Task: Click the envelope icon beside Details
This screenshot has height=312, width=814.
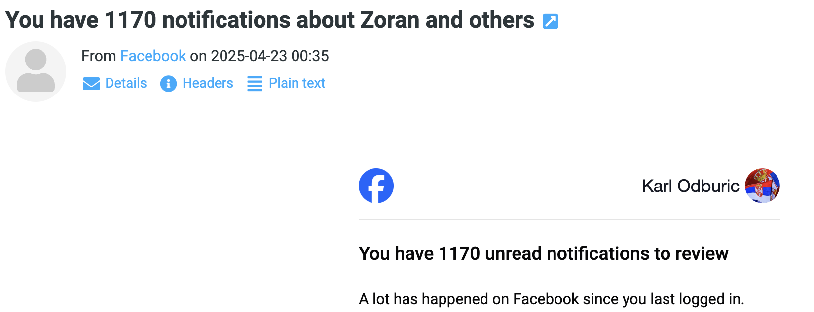Action: pos(91,84)
